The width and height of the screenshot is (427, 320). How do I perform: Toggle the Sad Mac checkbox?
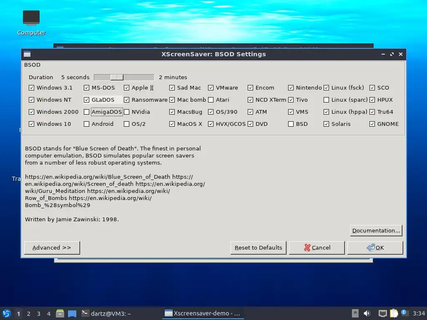(172, 87)
